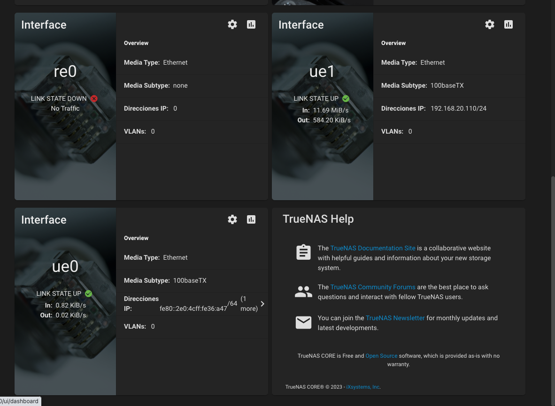The image size is (555, 406).
Task: Open the reports chart icon for ue1
Action: (508, 24)
